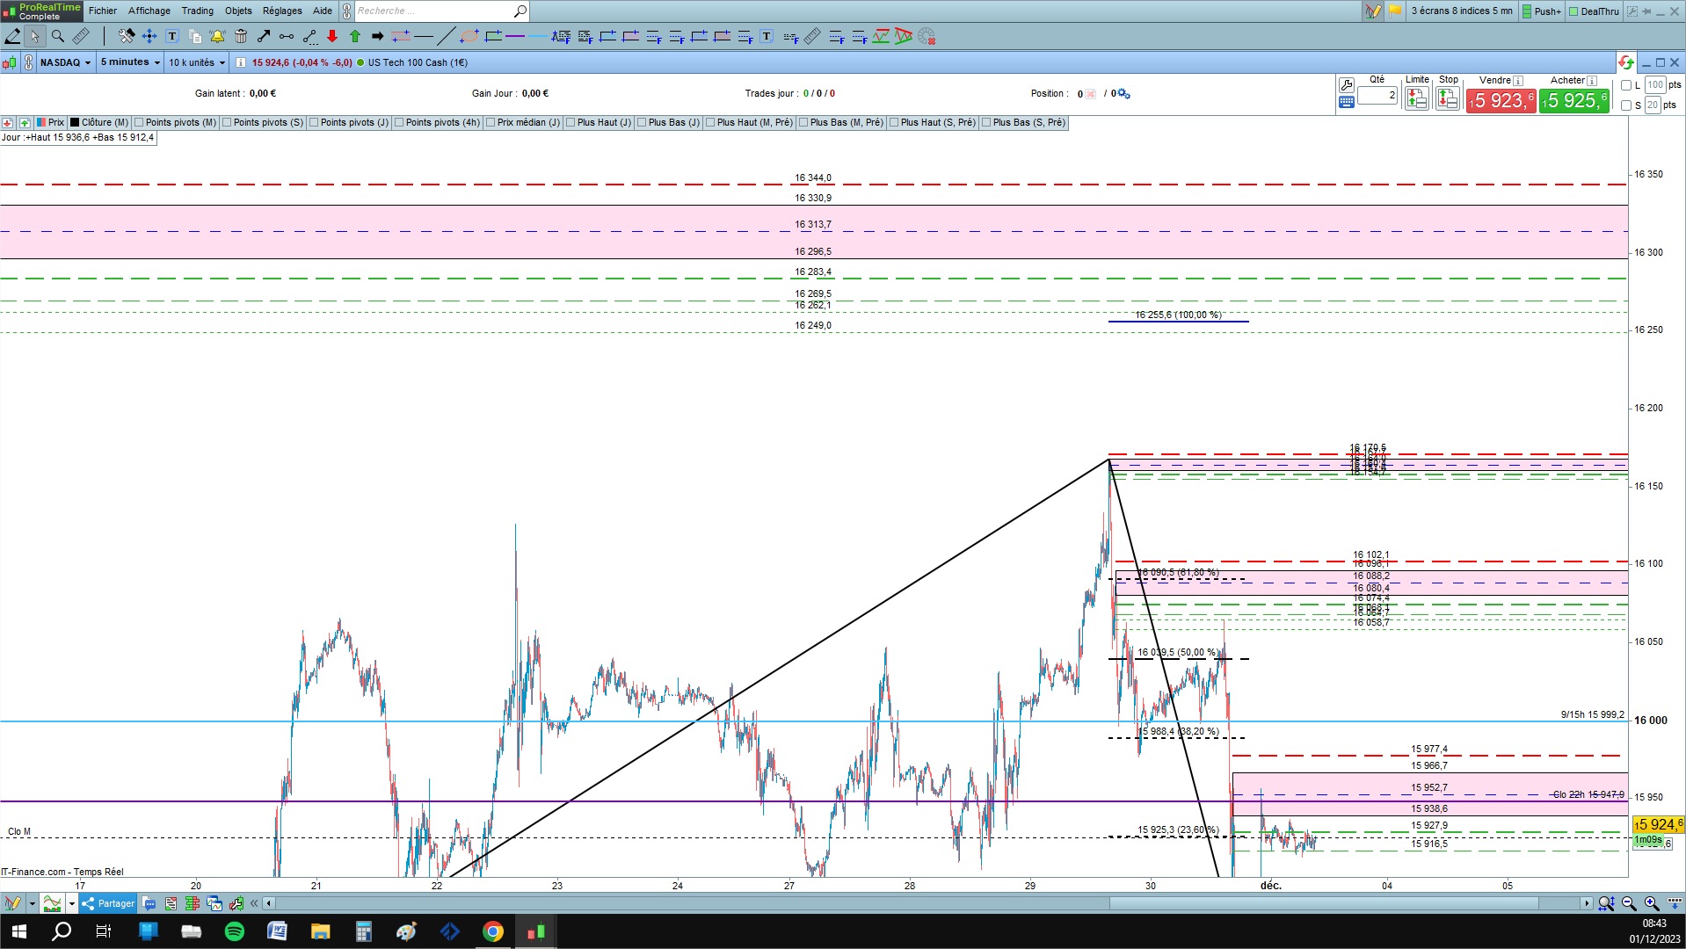Check the Plus Bas (J) box

[x=642, y=123]
